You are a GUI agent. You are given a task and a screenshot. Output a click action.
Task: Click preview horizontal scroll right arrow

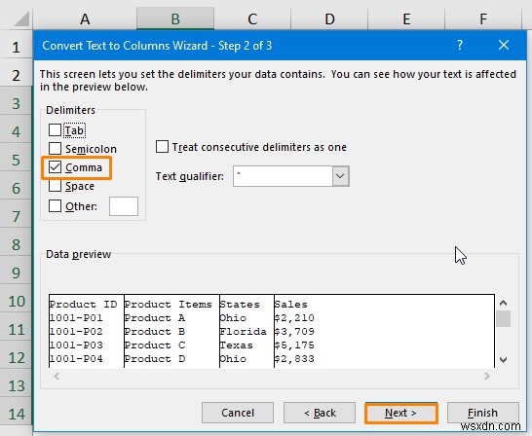[487, 376]
